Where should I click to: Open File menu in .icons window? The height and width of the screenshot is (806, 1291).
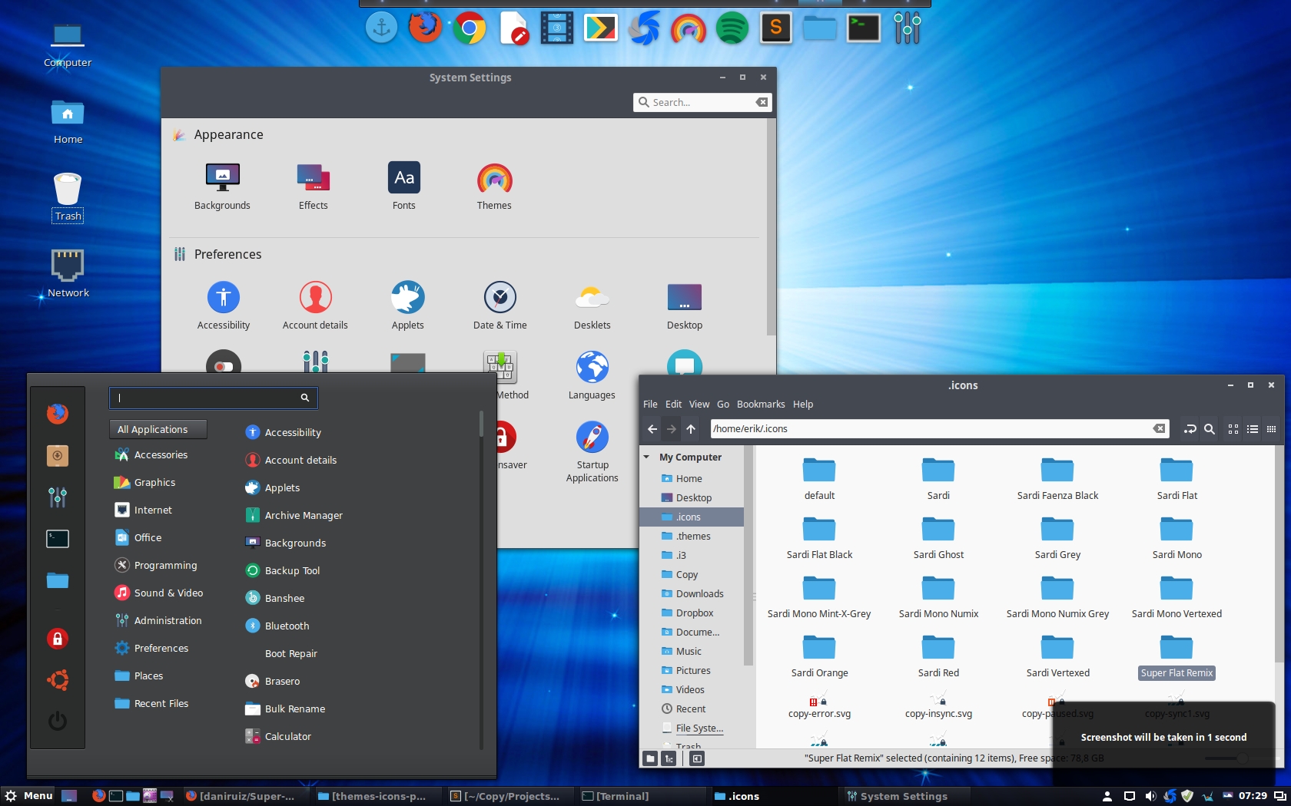pos(650,404)
